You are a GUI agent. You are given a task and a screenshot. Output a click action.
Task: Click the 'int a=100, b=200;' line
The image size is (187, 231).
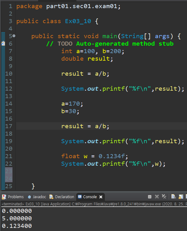tap(93, 51)
